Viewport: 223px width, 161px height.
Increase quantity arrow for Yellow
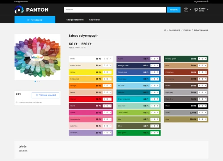pos(110,72)
